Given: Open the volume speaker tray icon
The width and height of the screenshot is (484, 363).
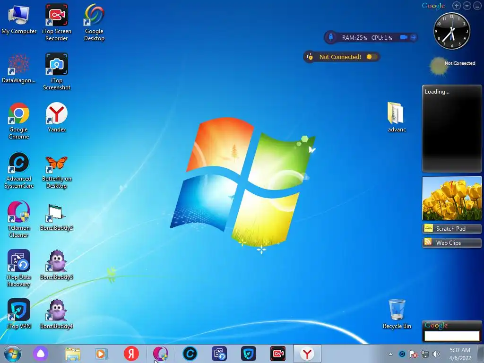Looking at the screenshot, I should (436, 354).
